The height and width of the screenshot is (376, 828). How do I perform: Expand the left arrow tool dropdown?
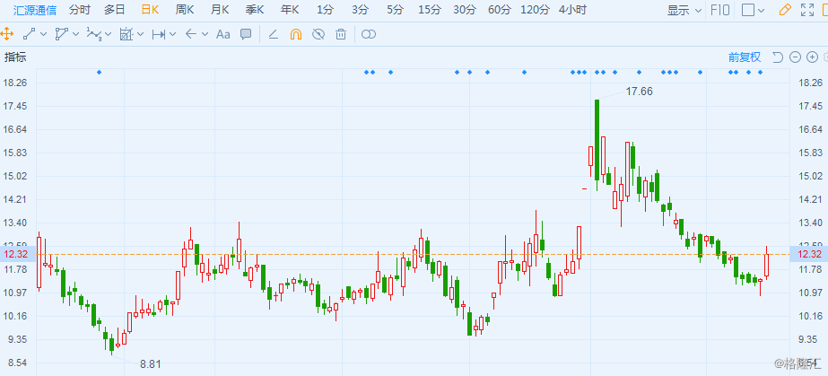(205, 34)
